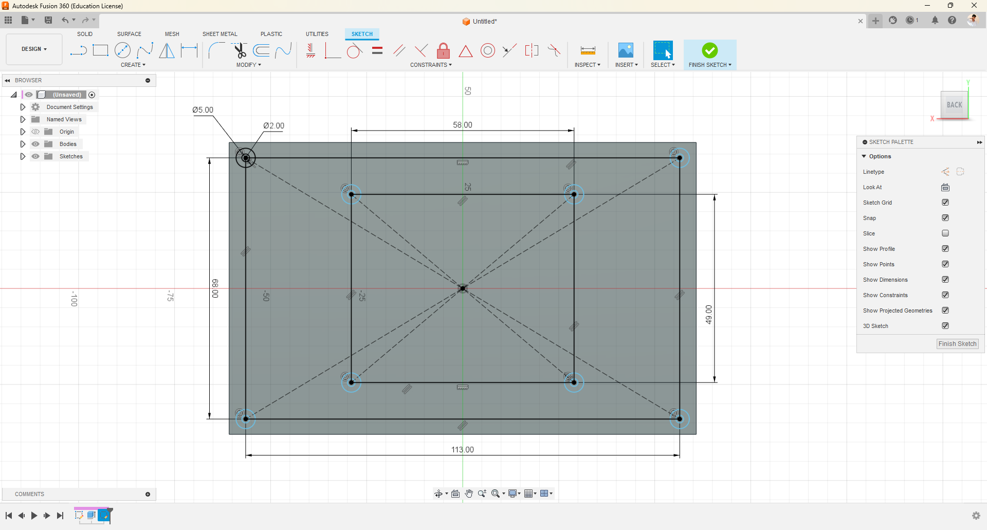Apply the Fix/Unfix lock constraint
This screenshot has width=987, height=530.
(x=443, y=50)
